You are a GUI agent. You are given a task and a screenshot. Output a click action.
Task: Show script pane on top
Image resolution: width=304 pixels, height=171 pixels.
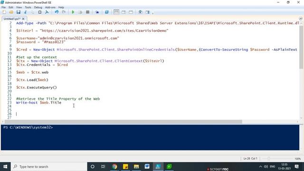tap(116, 12)
